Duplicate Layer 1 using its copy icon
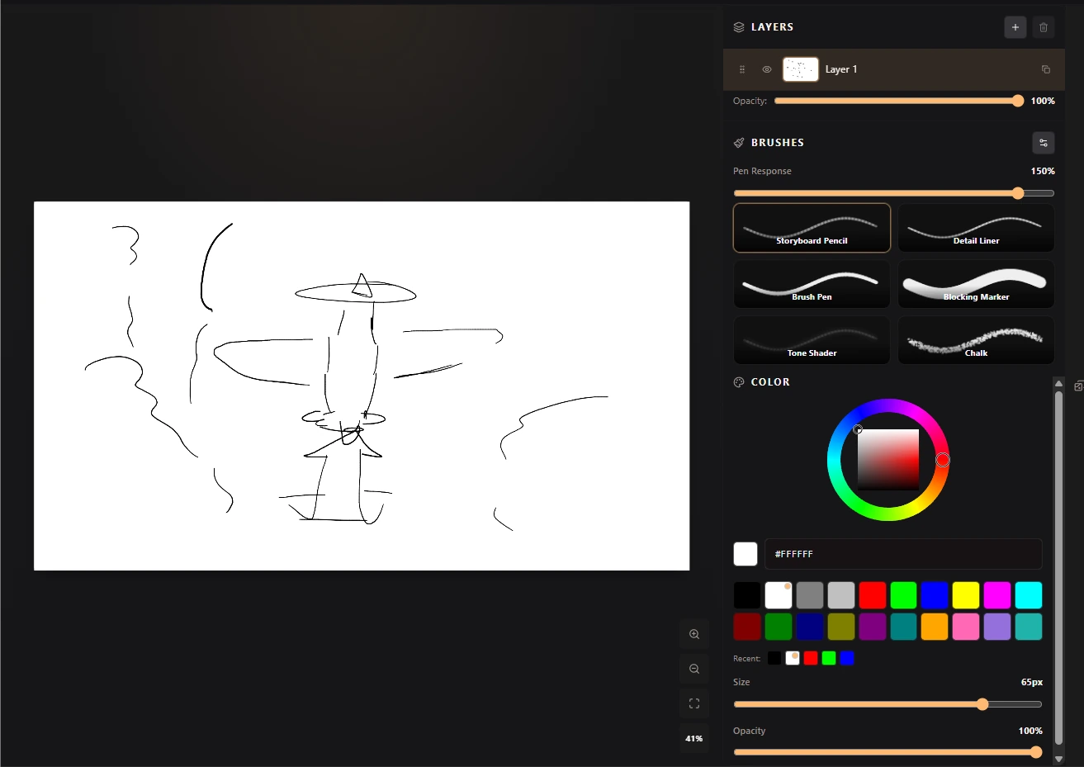Screen dimensions: 1084x767 tap(1045, 69)
